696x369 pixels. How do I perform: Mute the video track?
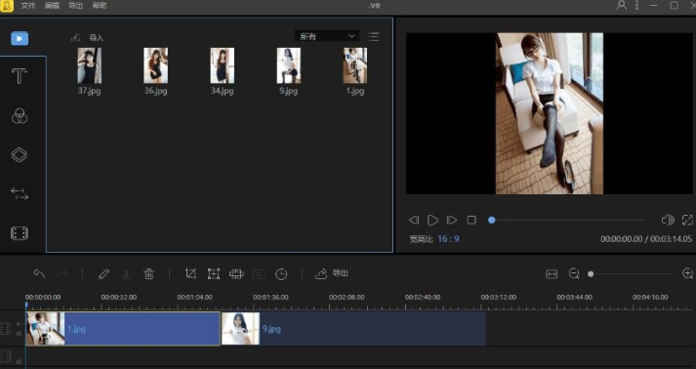point(19,324)
